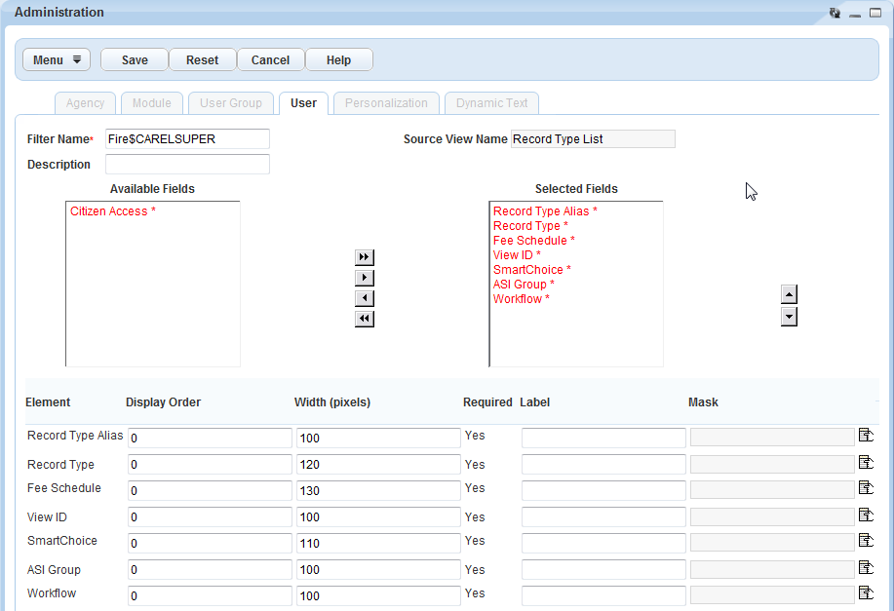Move selected field down in order
This screenshot has width=894, height=611.
[x=790, y=317]
